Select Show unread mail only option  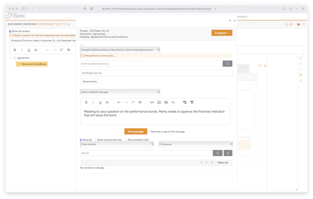coord(95,139)
